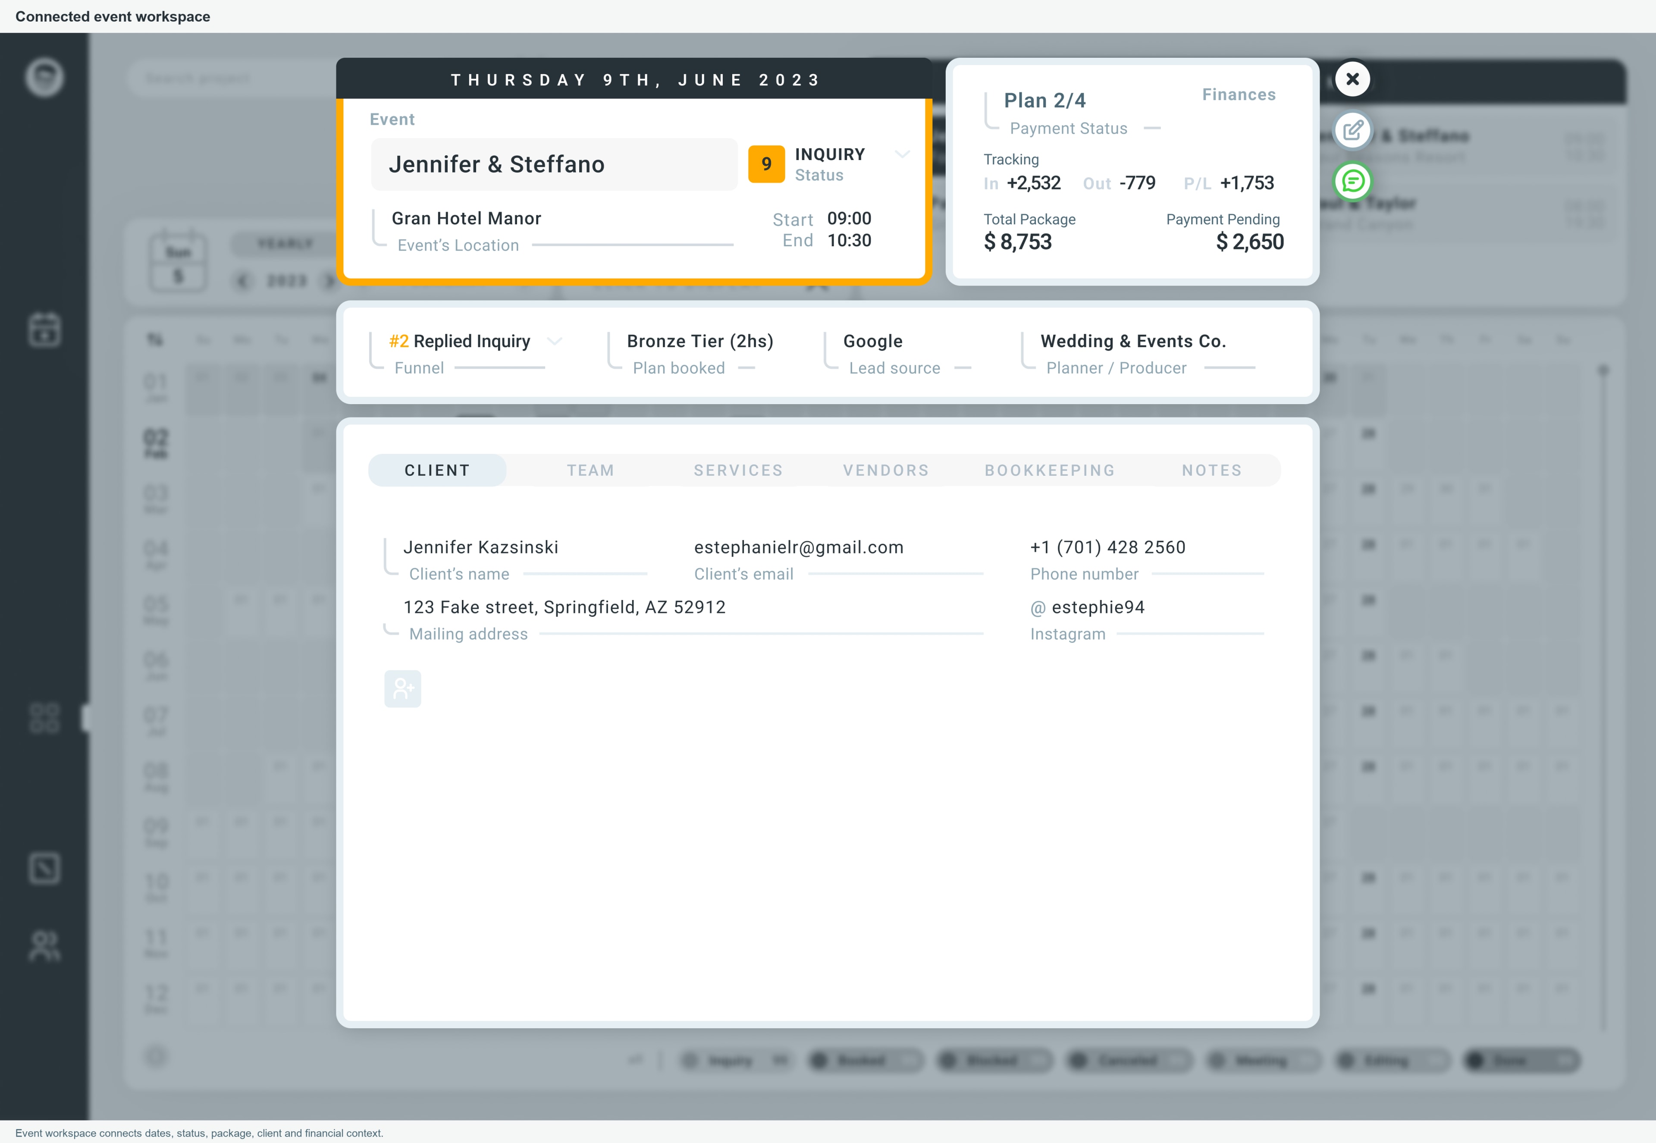
Task: Click client name Jennifer Kazsinski
Action: (x=480, y=547)
